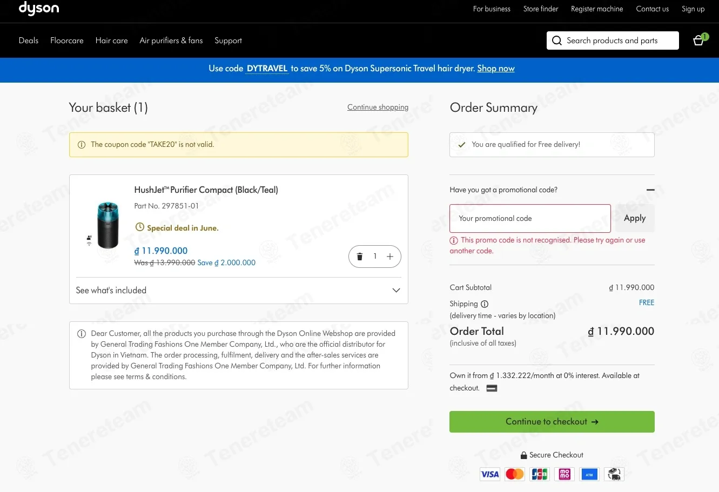Open the Store finder link
The width and height of the screenshot is (719, 492).
pos(541,9)
